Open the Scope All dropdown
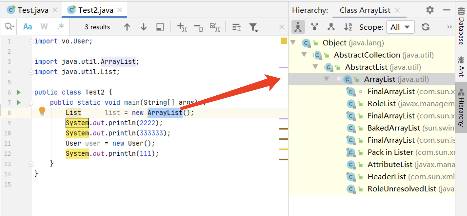467x216 pixels. 400,27
